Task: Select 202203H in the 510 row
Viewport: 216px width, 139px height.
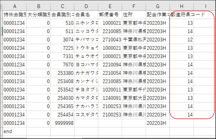Action: tap(158, 23)
